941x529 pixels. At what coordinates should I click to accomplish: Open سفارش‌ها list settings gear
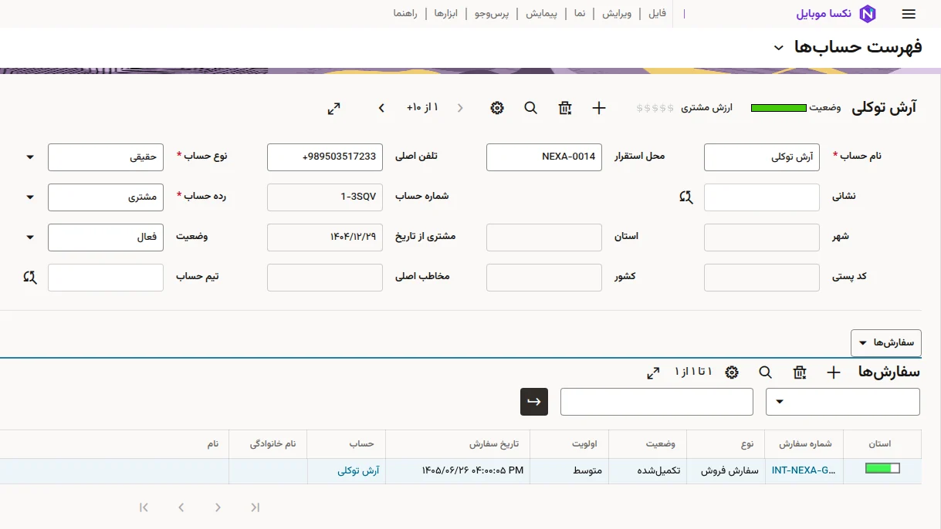[x=732, y=372]
